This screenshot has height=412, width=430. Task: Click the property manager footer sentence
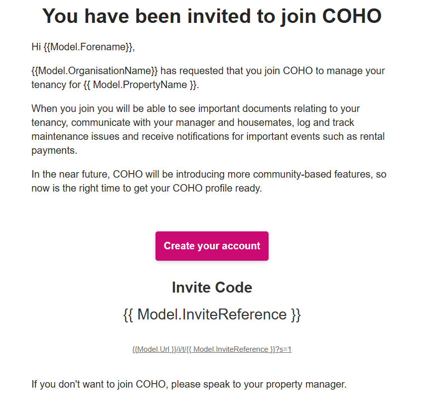189,384
